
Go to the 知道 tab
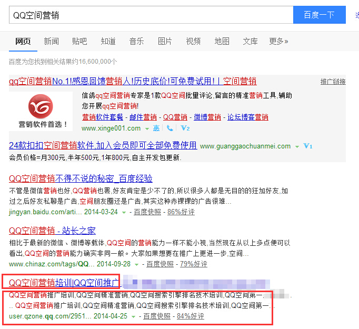click(108, 42)
